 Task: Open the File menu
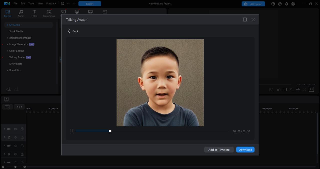pos(15,3)
